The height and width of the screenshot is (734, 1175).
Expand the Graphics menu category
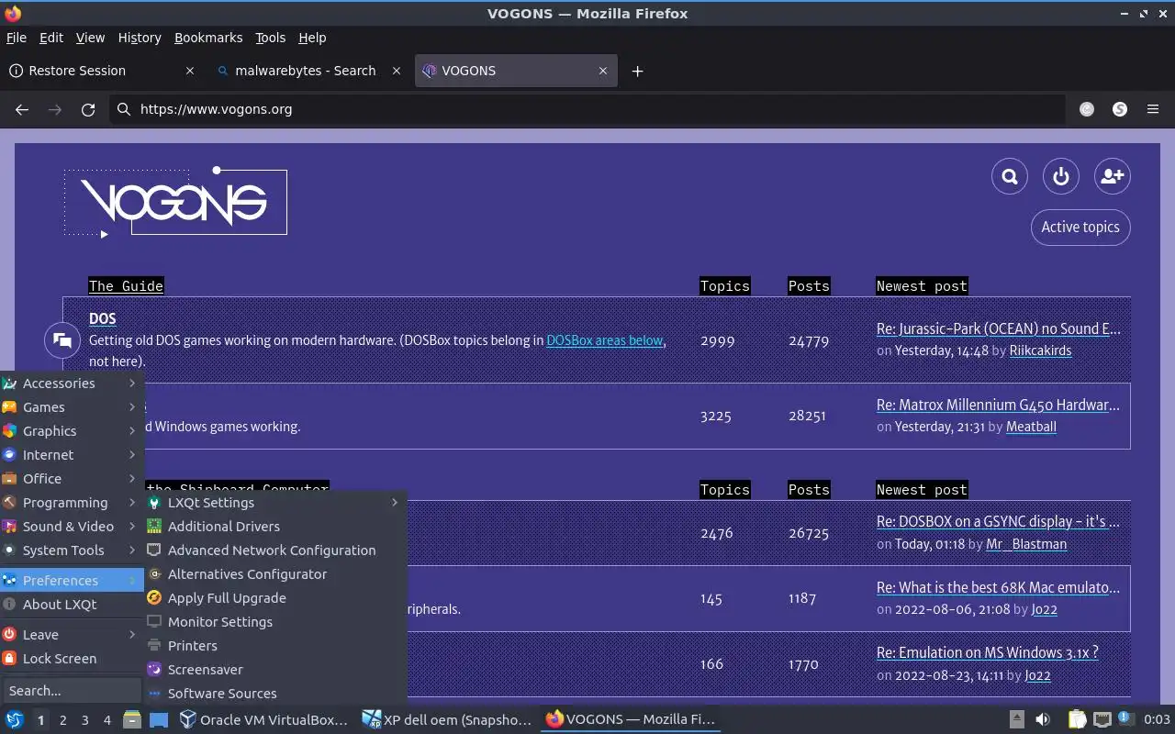coord(71,431)
